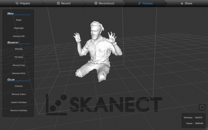
Task: Click the Mesh section header
Action: coord(10,14)
